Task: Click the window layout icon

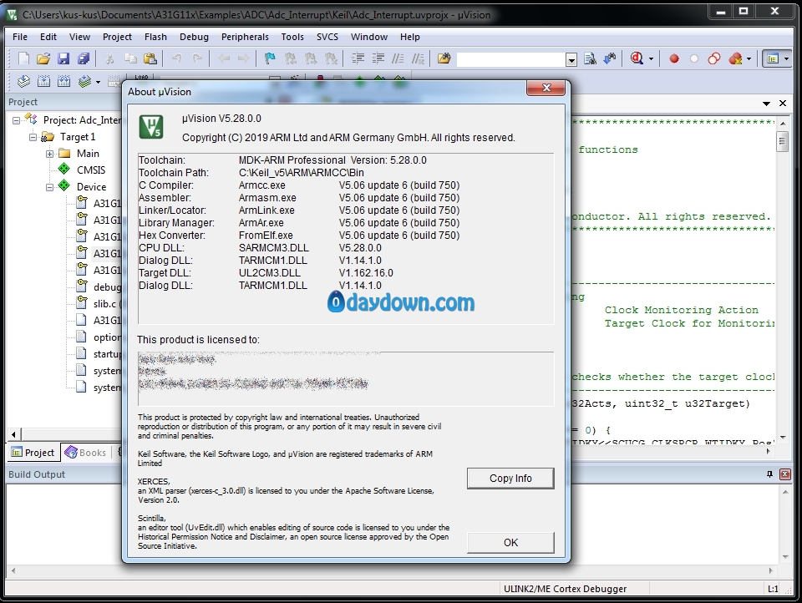Action: (x=772, y=58)
